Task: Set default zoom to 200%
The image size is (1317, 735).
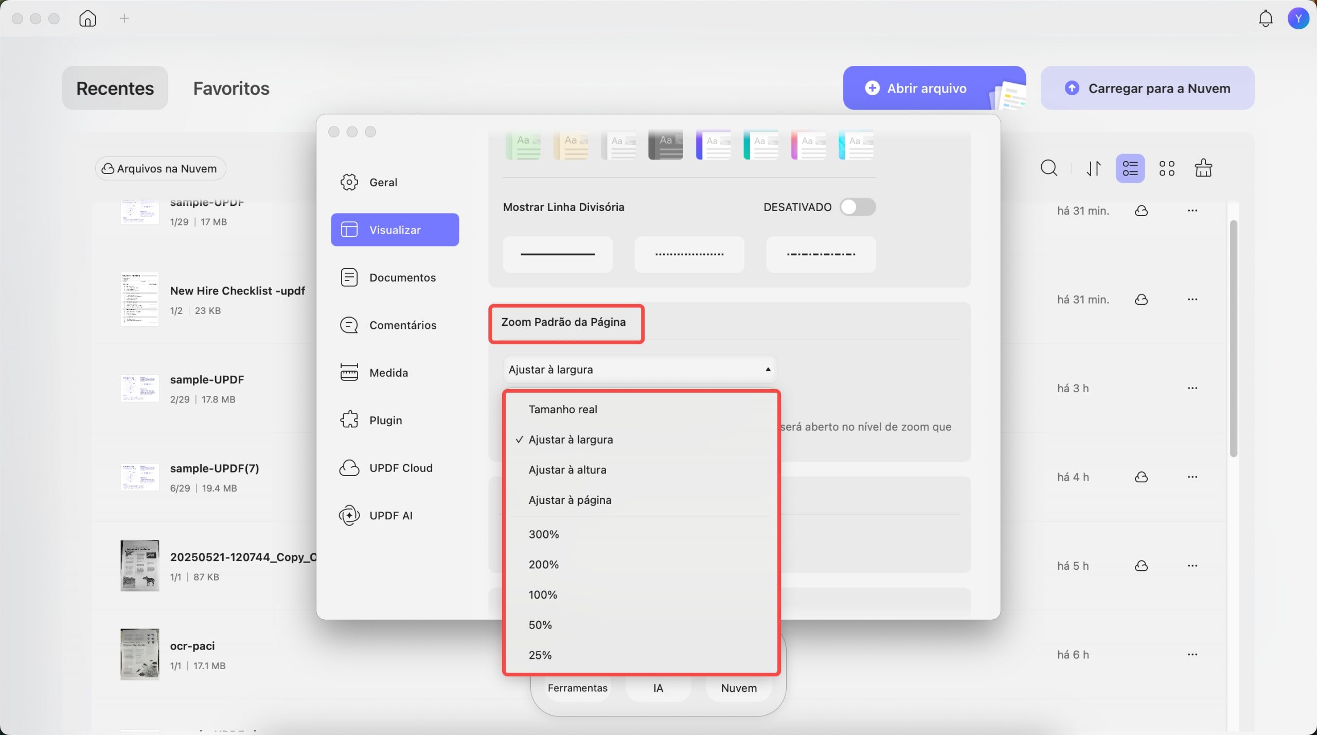Action: [640, 565]
